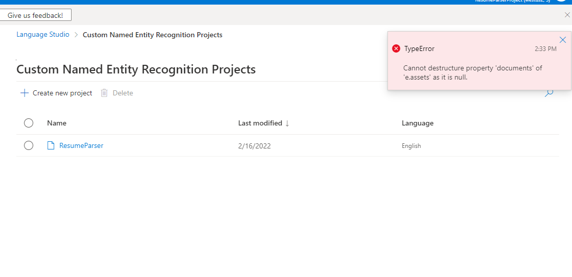Image resolution: width=572 pixels, height=277 pixels.
Task: Select the ResumeParser row circle
Action: (x=29, y=145)
